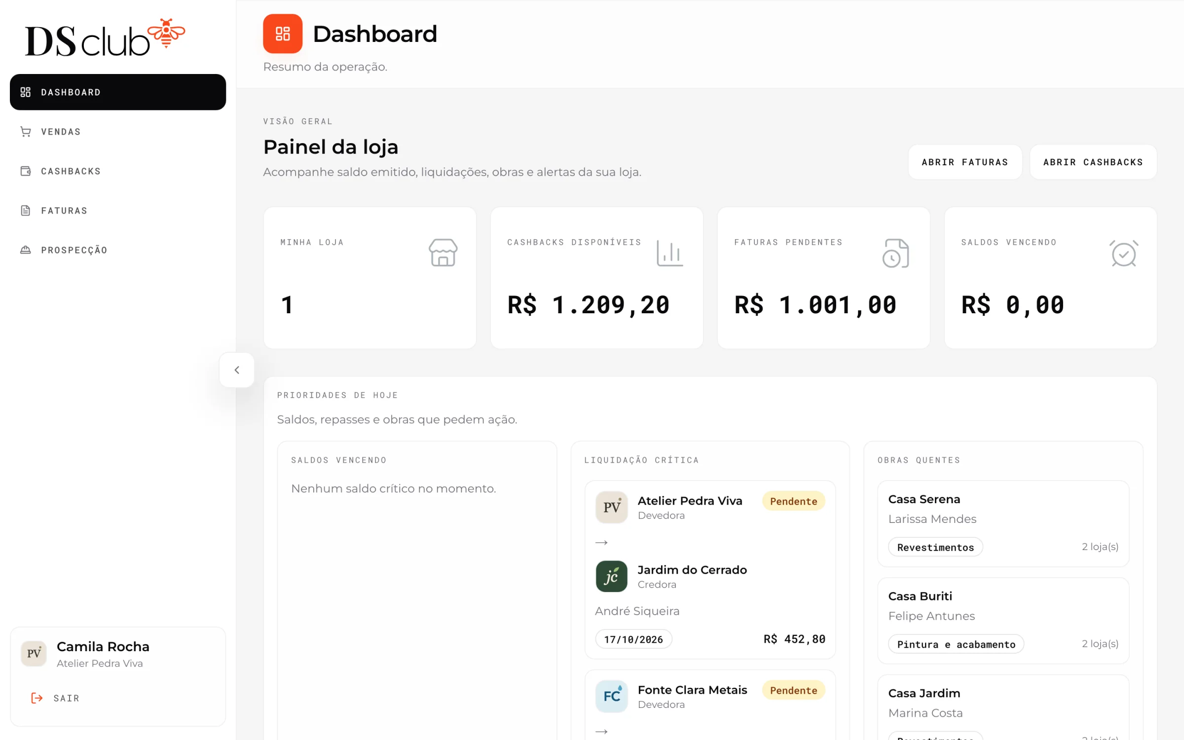Click the 17/10/2026 date chip
The image size is (1184, 740).
(633, 639)
